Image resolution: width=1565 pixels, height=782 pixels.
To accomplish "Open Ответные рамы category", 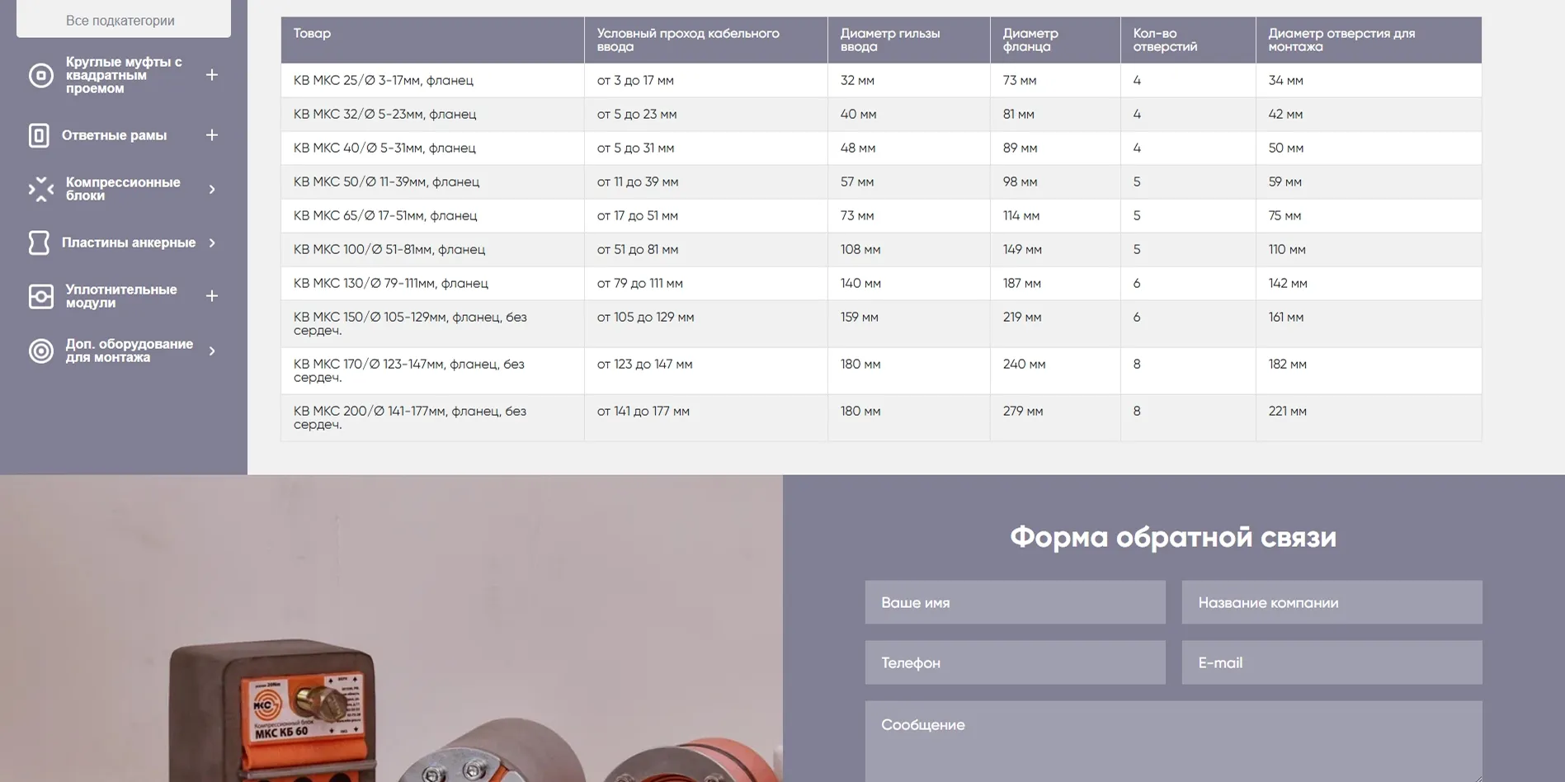I will tap(114, 135).
